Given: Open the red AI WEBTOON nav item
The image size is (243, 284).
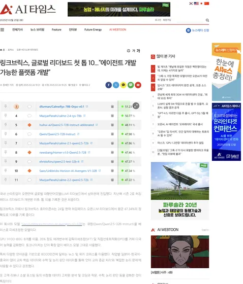Looking at the screenshot, I should 117,30.
